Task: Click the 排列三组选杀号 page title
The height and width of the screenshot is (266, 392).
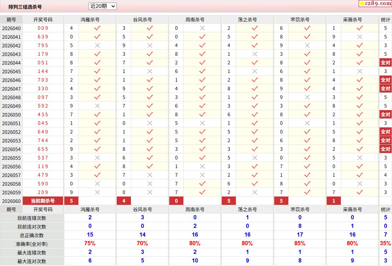Action: (25, 7)
